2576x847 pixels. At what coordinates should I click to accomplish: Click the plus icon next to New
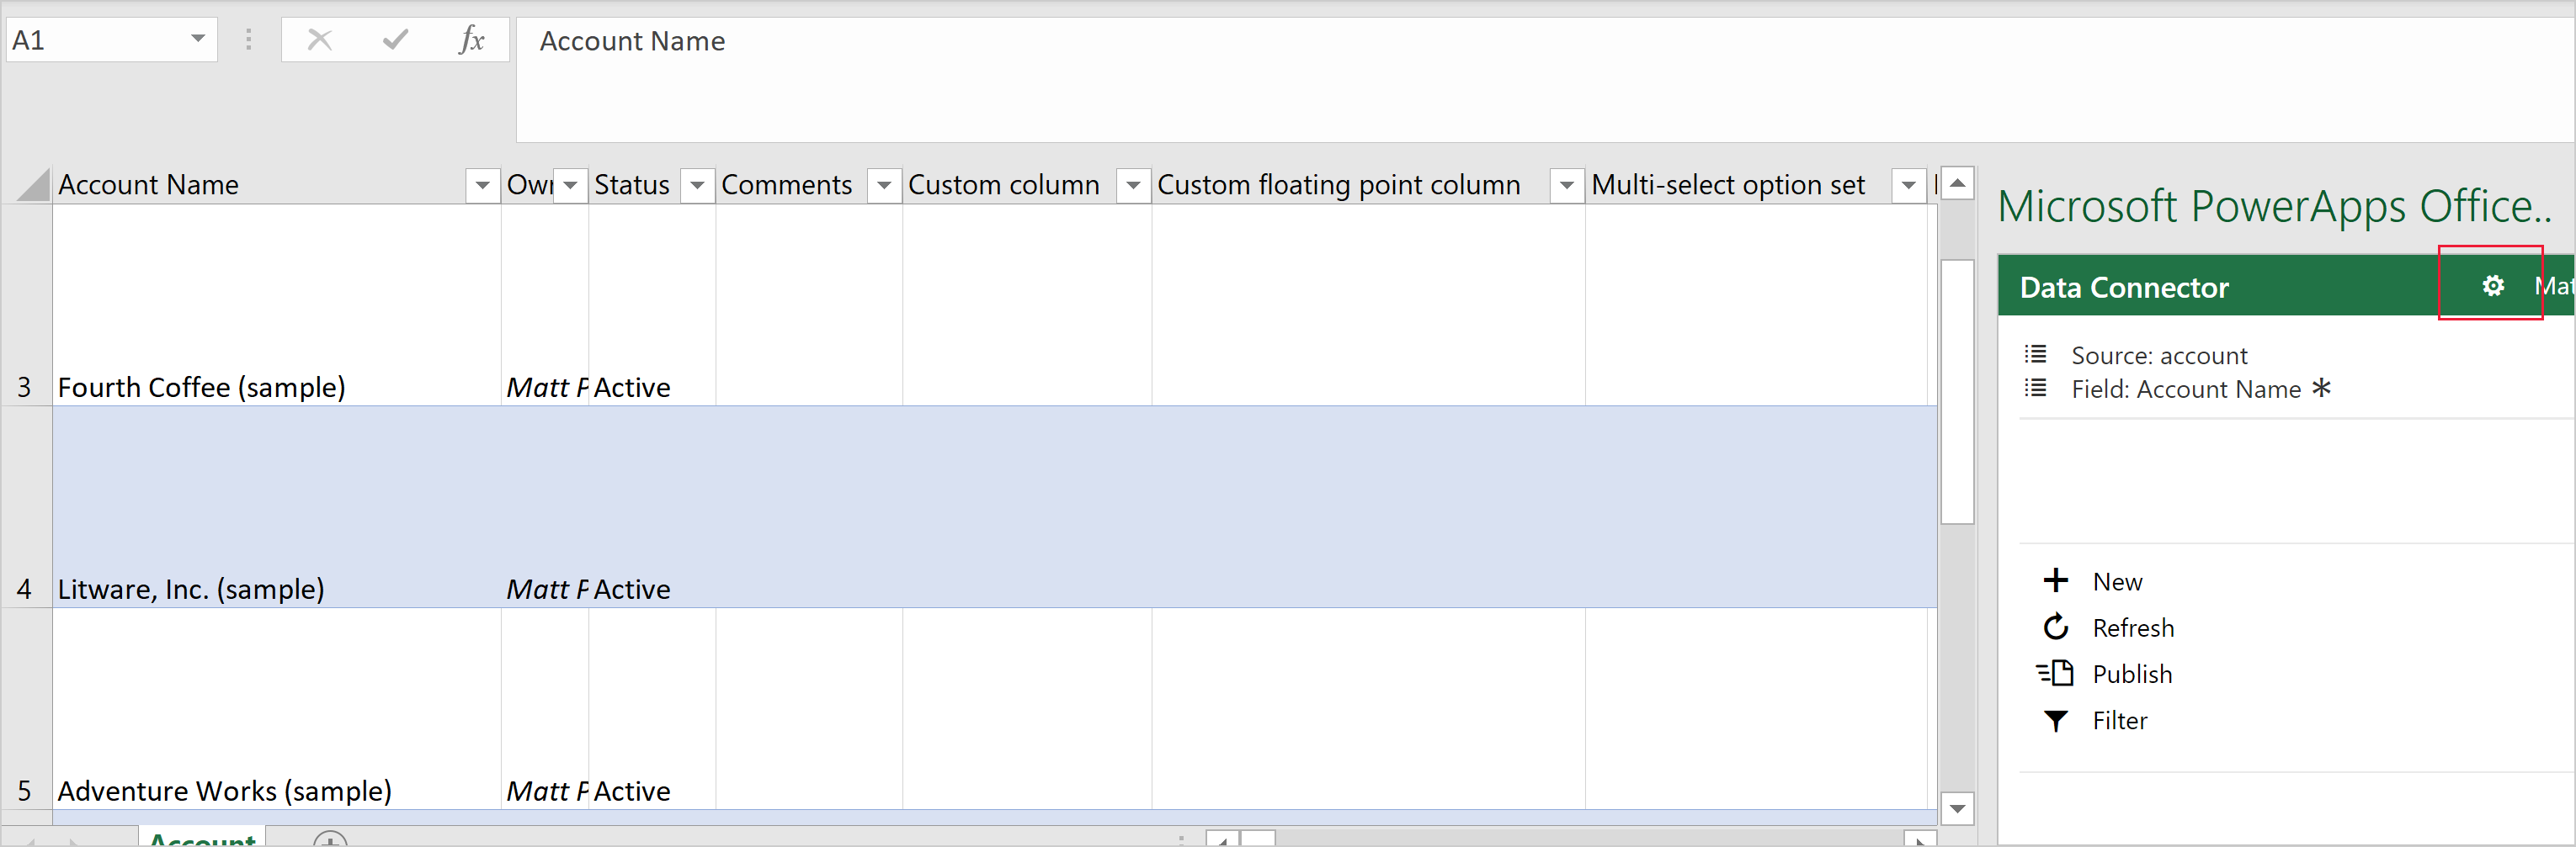tap(2056, 580)
